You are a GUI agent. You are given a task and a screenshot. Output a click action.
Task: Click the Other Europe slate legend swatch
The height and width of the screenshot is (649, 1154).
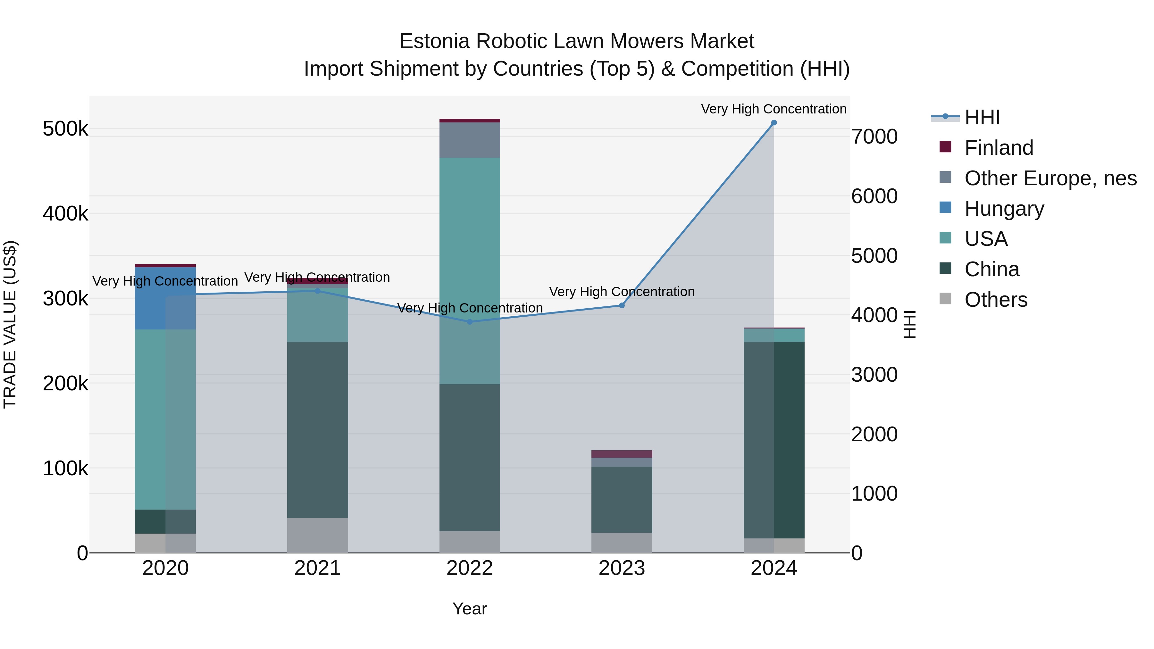pos(945,177)
